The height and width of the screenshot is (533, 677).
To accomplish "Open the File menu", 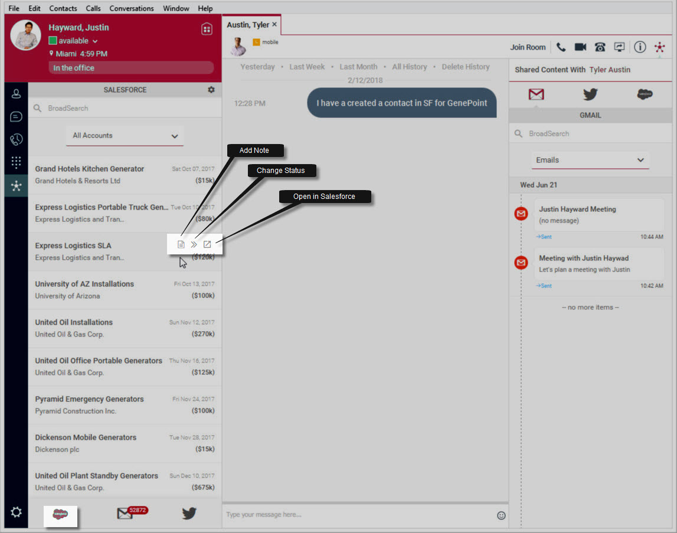I will click(x=14, y=8).
